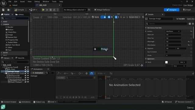The width and height of the screenshot is (195, 110).
Task: Toggle the blue snapping magnet in the sequencer toolbar
Action: pyautogui.click(x=91, y=73)
